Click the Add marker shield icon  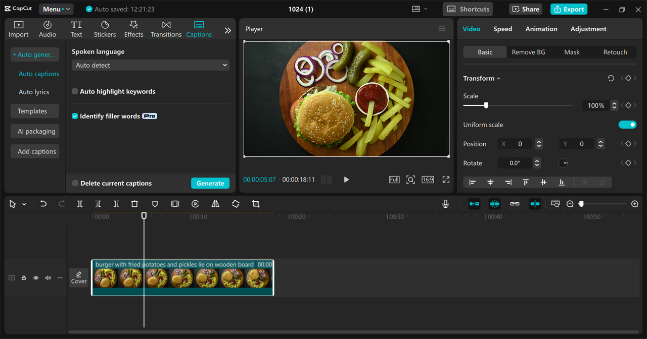pos(155,204)
